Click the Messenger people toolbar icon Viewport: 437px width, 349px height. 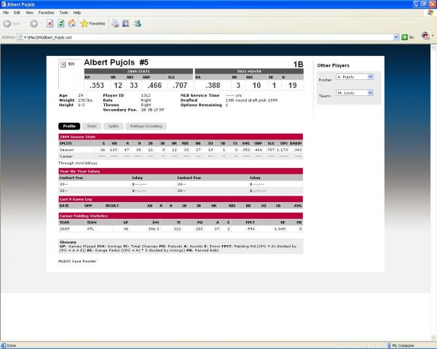point(138,24)
